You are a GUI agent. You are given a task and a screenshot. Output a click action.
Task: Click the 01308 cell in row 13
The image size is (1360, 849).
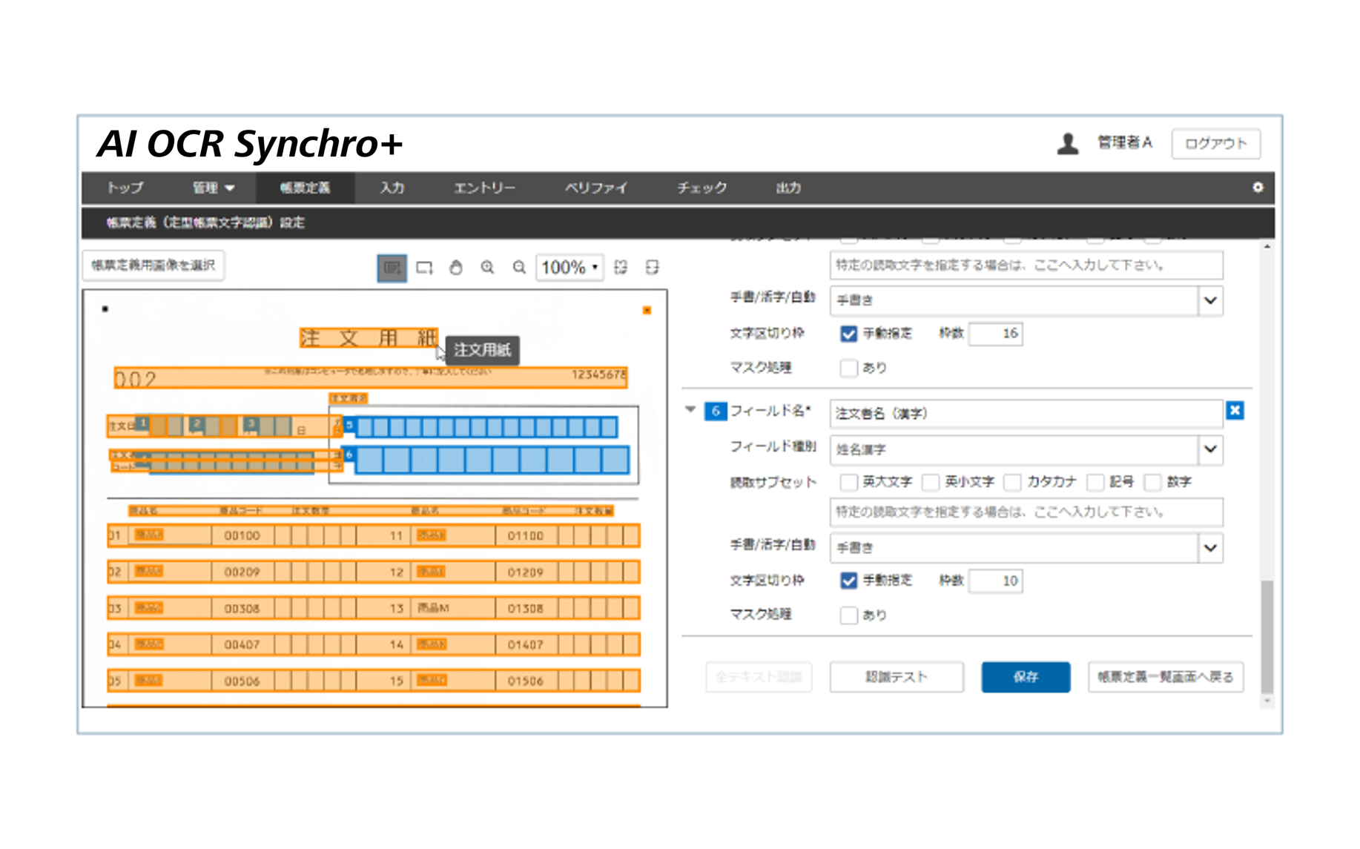pos(526,608)
